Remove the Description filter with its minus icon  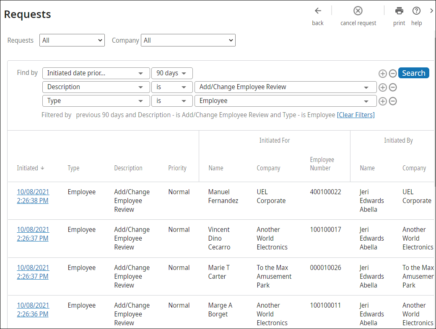pyautogui.click(x=393, y=87)
